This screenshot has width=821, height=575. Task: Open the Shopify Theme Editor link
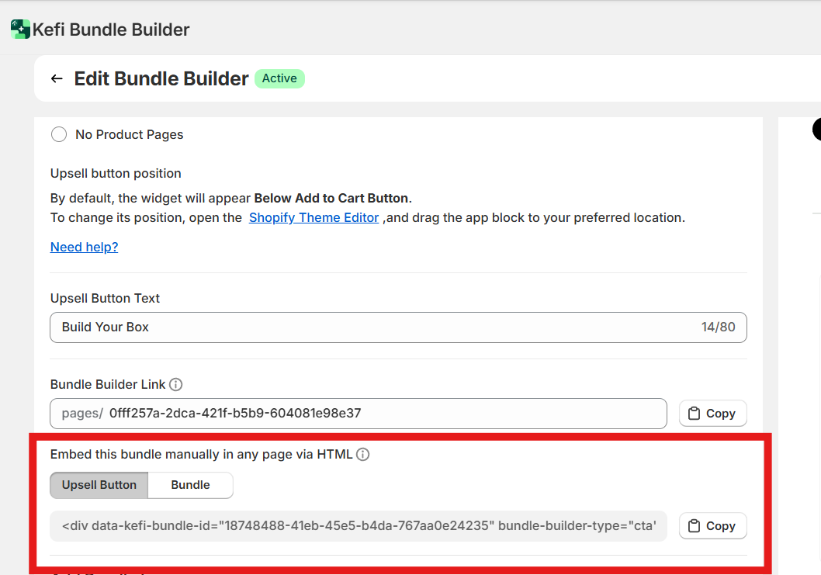coord(314,217)
